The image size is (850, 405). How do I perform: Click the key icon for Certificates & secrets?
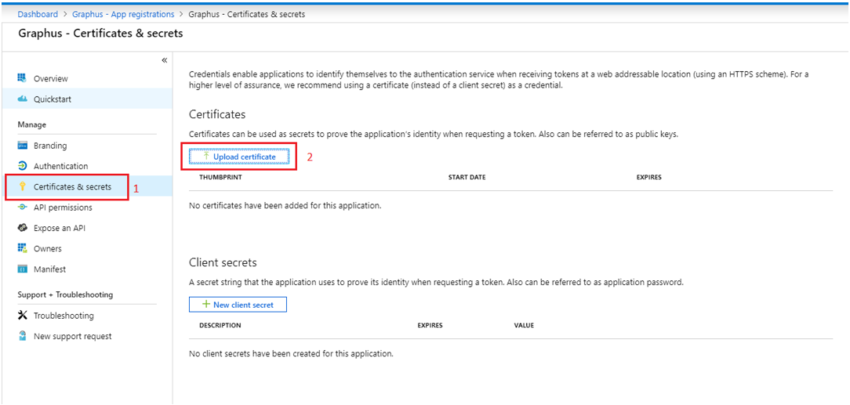point(22,186)
